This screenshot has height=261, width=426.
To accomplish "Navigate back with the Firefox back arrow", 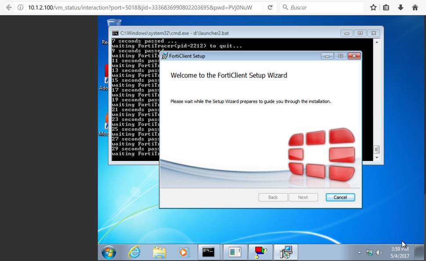I will [8, 7].
